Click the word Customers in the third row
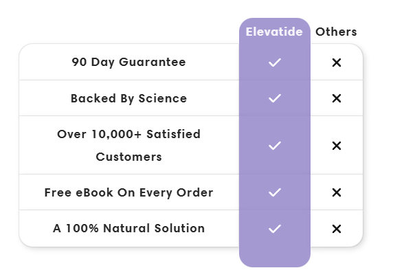This screenshot has width=404, height=279. point(129,157)
